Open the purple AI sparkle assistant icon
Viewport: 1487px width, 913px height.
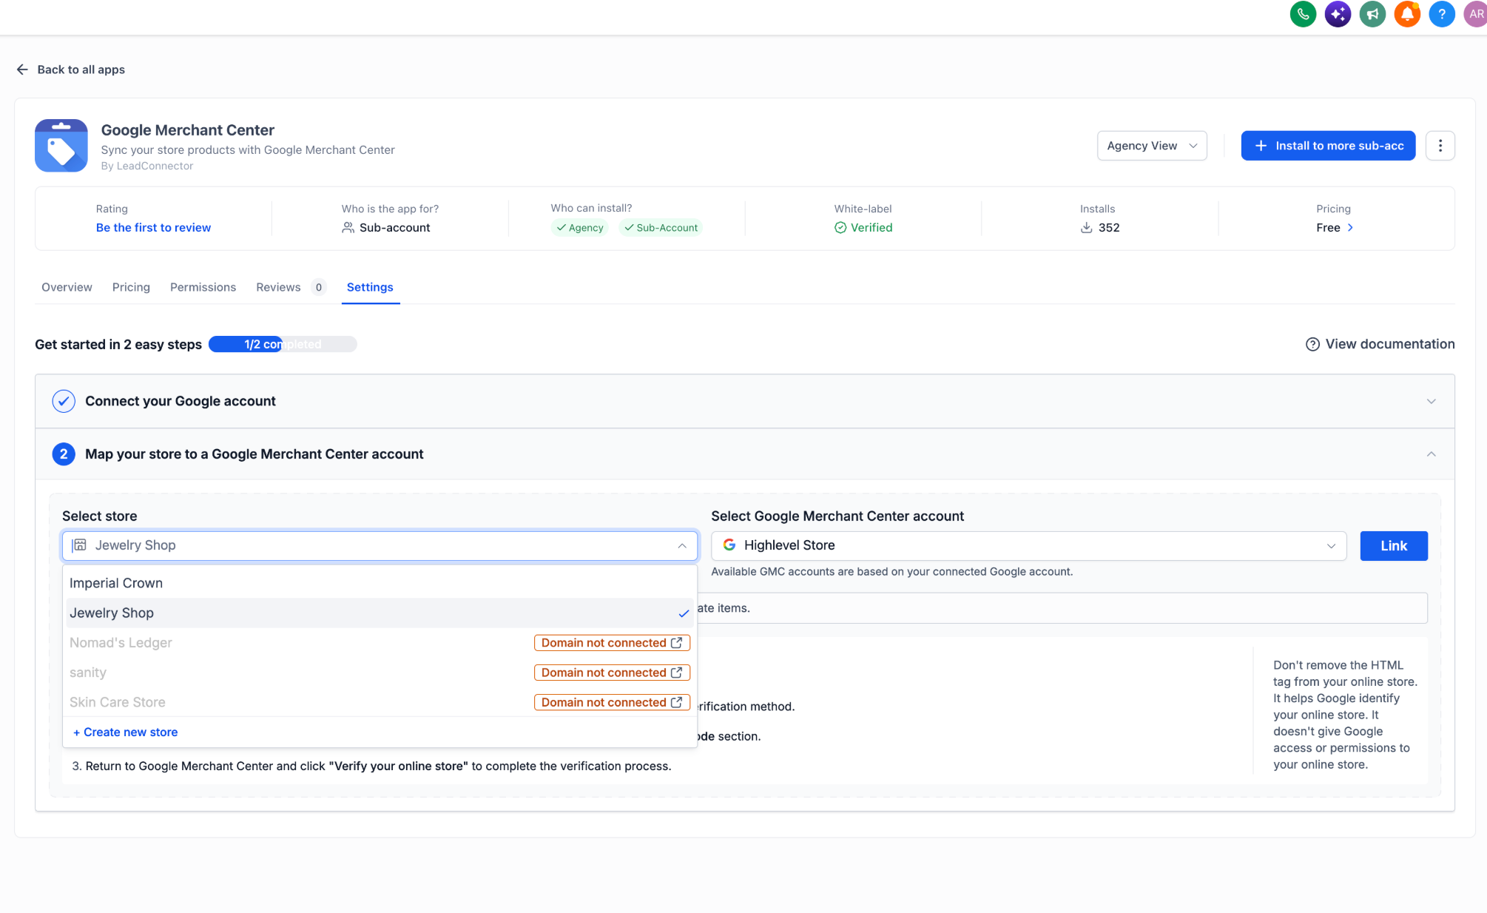(1338, 14)
